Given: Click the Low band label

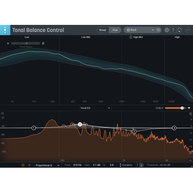Looking at the screenshot, I should click(x=27, y=37).
